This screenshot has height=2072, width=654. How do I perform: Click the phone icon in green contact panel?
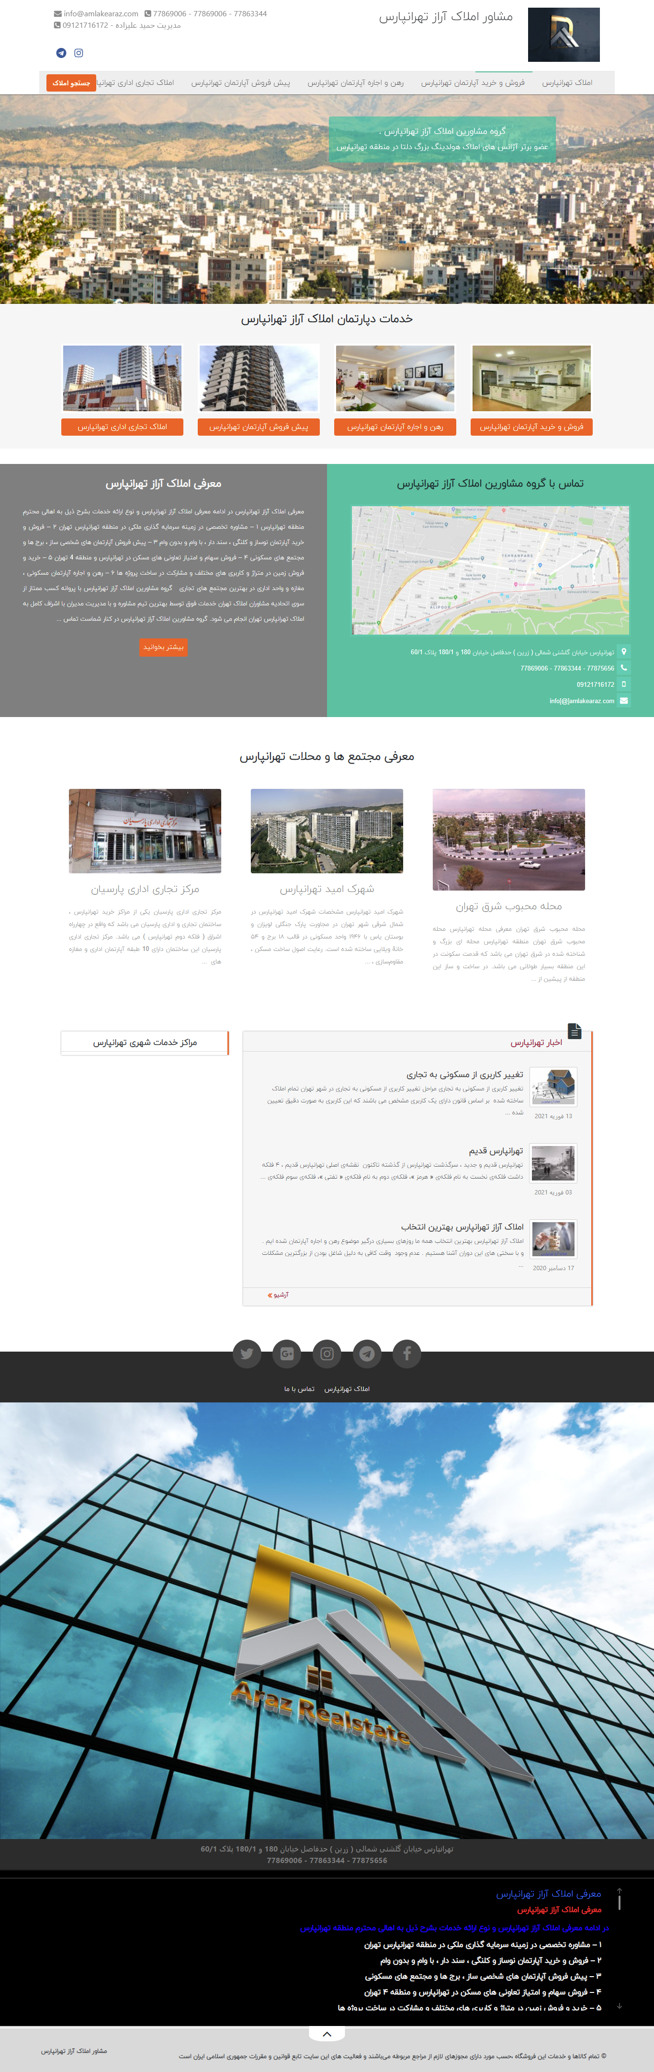624,668
